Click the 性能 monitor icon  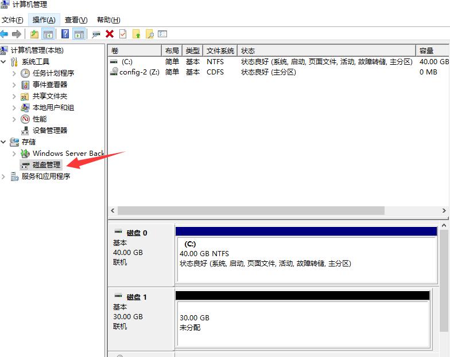(x=25, y=119)
